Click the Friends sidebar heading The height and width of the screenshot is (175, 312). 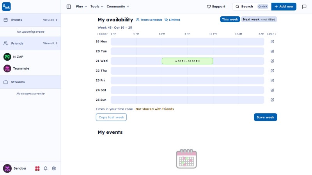click(x=17, y=43)
